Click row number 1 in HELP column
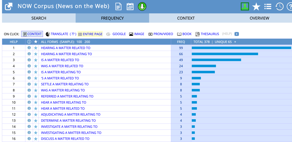The image size is (292, 142). (x=14, y=48)
